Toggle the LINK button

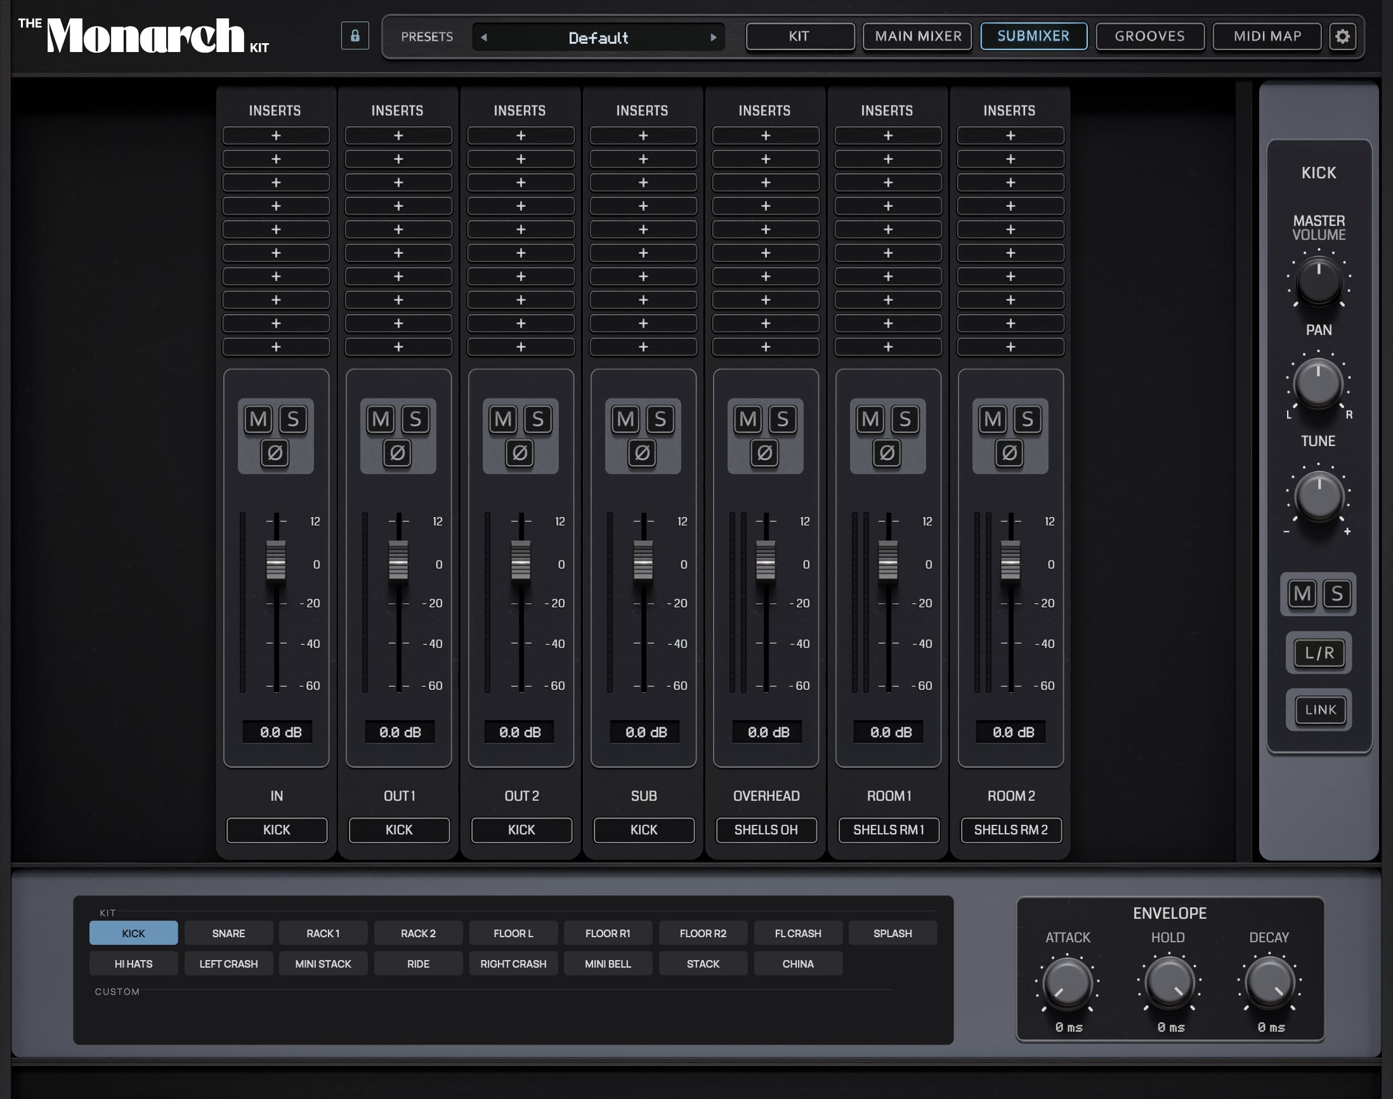[1319, 709]
